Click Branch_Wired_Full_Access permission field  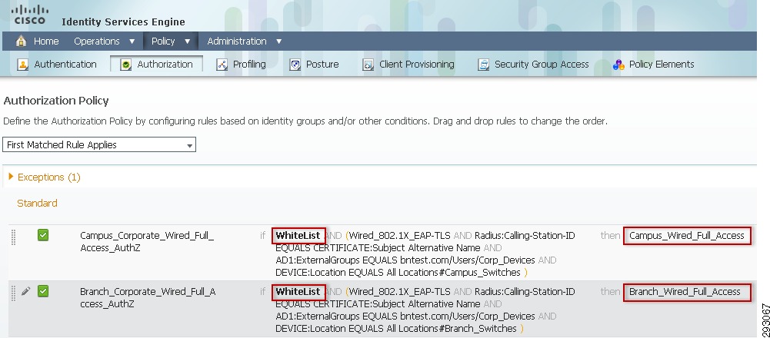pos(687,292)
